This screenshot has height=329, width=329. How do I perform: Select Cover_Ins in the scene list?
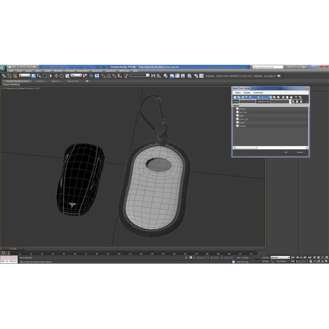(x=271, y=119)
